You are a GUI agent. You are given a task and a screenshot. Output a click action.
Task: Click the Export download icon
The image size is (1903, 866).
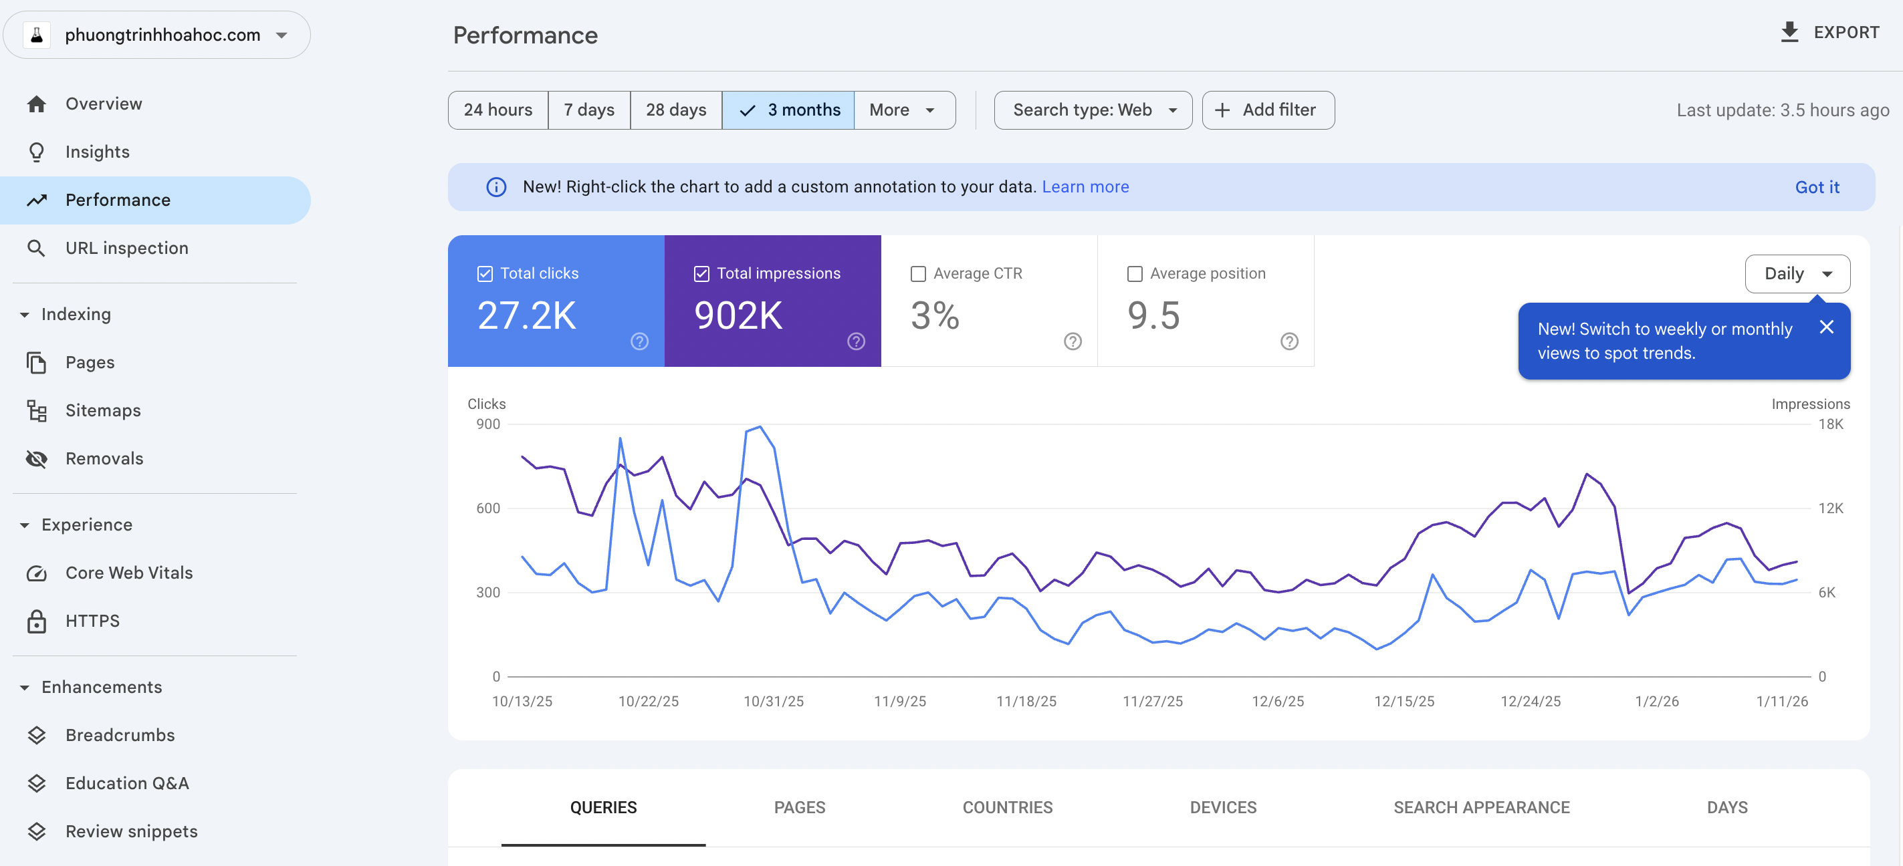tap(1789, 33)
